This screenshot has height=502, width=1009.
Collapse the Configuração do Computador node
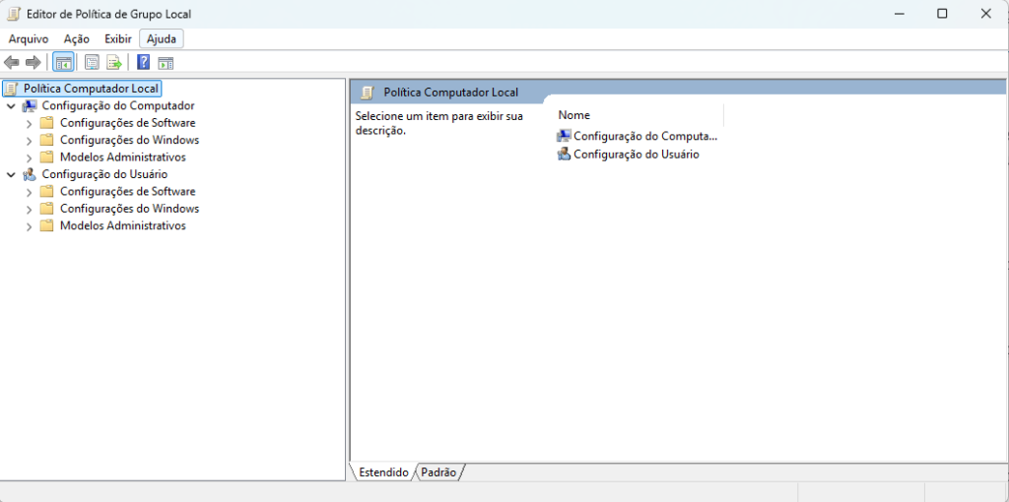click(x=11, y=106)
